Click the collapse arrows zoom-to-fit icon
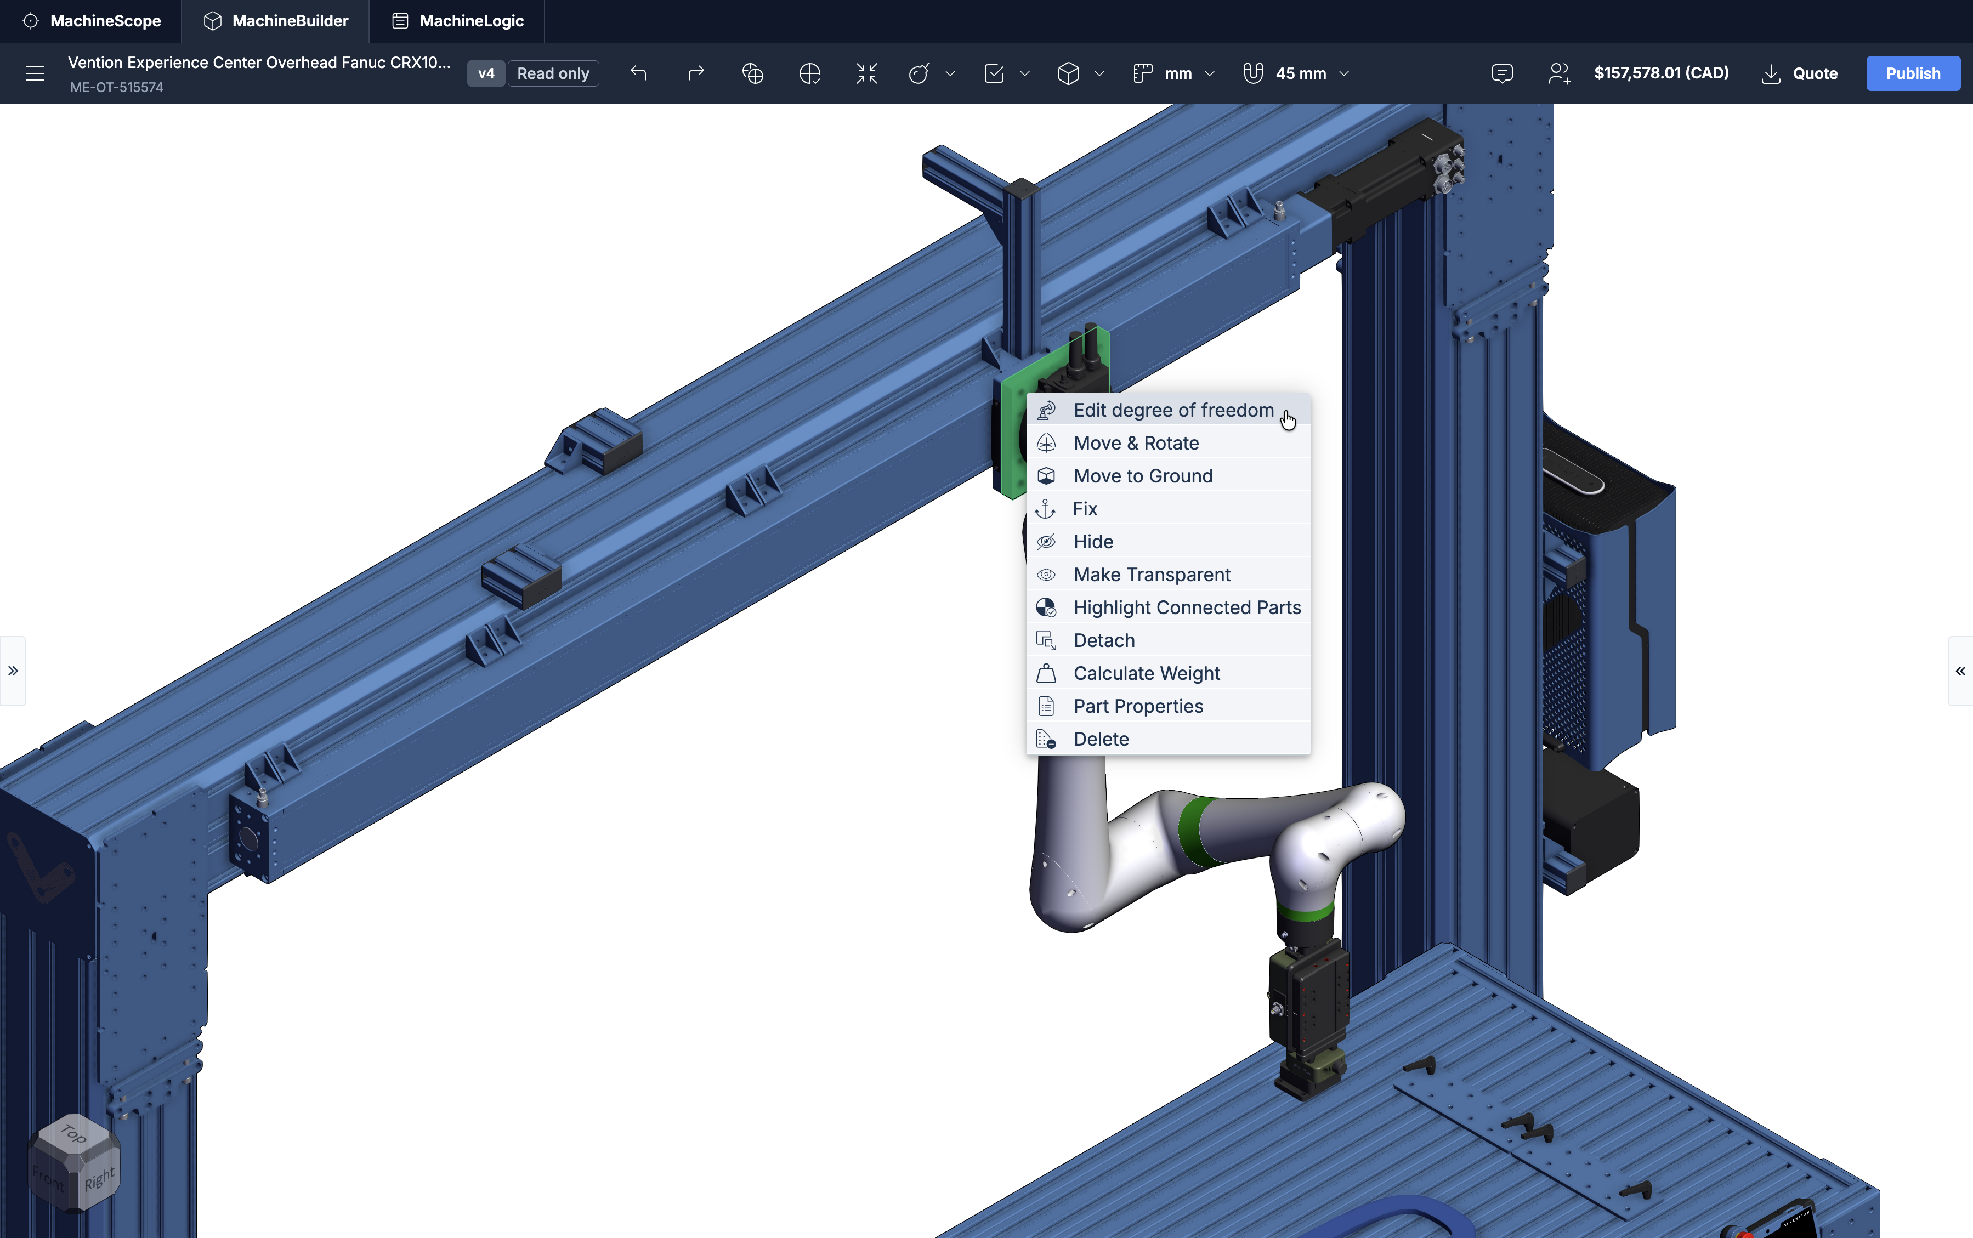Screen dimensions: 1973x1238 [x=866, y=73]
